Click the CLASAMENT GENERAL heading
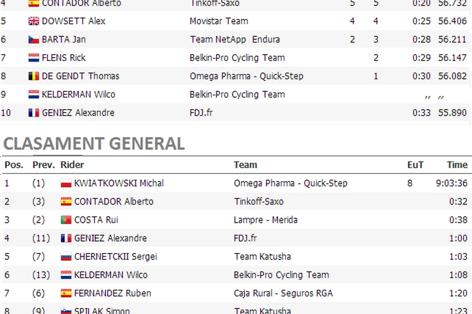 point(94,144)
